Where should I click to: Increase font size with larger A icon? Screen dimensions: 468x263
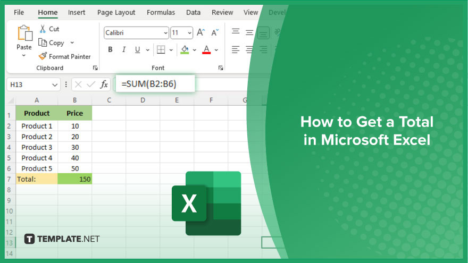201,32
